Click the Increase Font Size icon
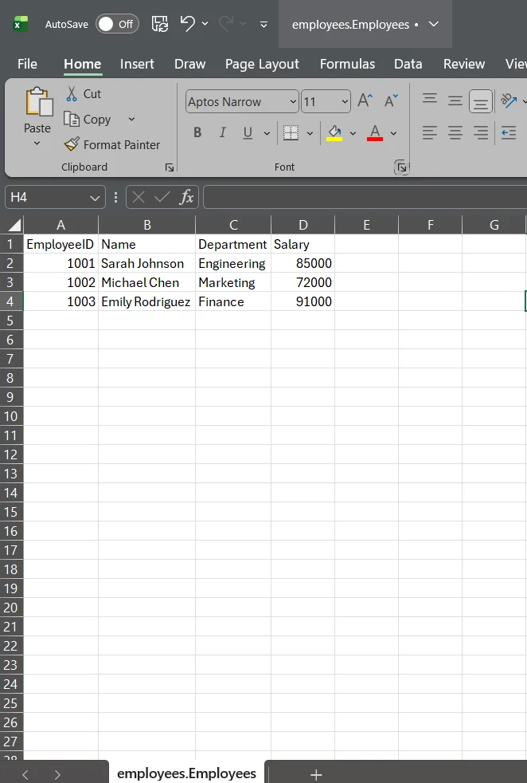The image size is (527, 783). pos(365,101)
